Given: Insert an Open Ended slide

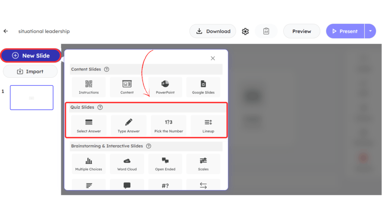Looking at the screenshot, I should [165, 164].
